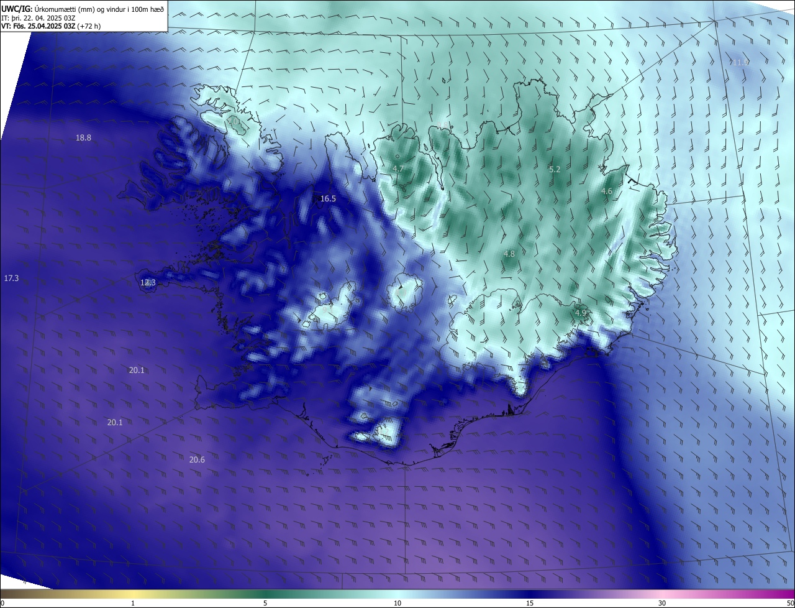Click the 15 tick on the color scale
Screen dimensions: 795x608
(530, 603)
